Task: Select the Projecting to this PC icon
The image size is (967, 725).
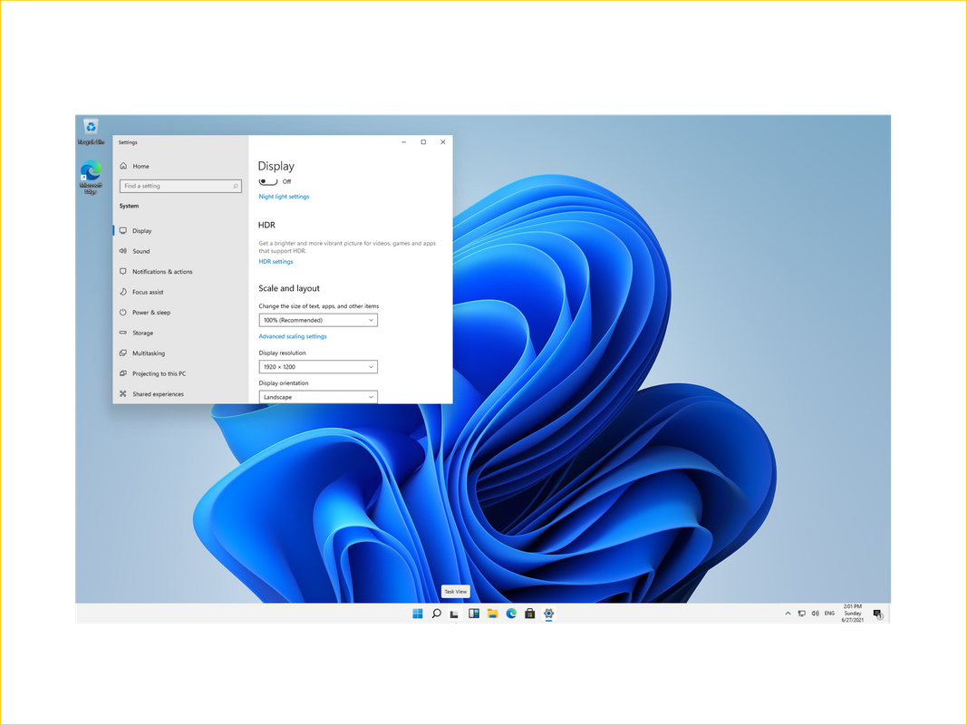Action: 123,373
